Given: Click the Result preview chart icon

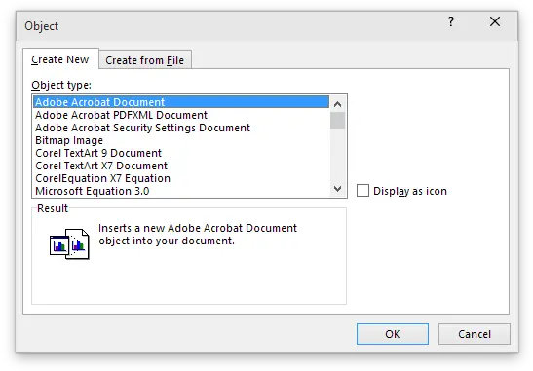Looking at the screenshot, I should [69, 243].
